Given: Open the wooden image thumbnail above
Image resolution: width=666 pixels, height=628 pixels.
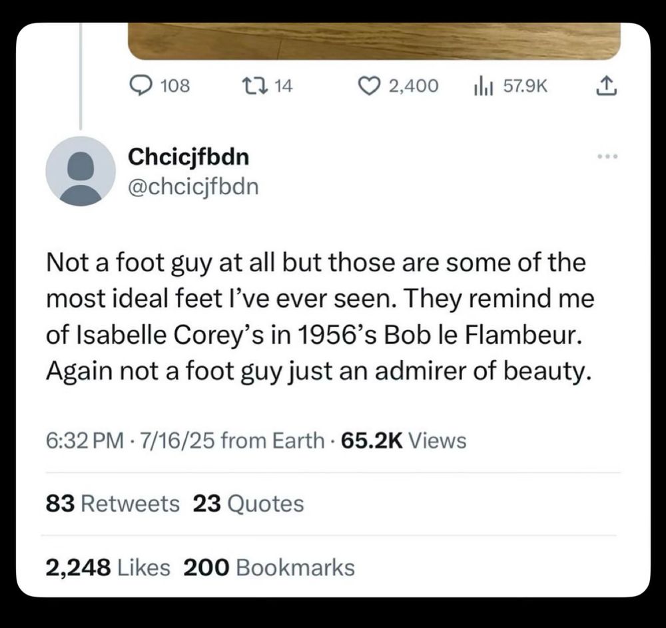Looking at the screenshot, I should [373, 41].
